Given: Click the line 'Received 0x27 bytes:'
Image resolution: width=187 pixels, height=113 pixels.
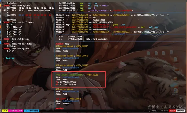Looking at the screenshot, I should (x=23, y=22).
